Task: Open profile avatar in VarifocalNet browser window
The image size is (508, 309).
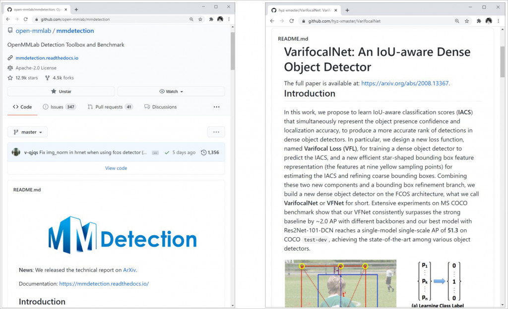Action: (489, 21)
